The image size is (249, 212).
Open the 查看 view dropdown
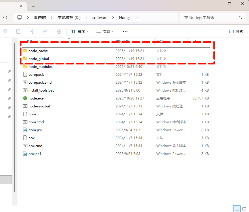[x=105, y=31]
